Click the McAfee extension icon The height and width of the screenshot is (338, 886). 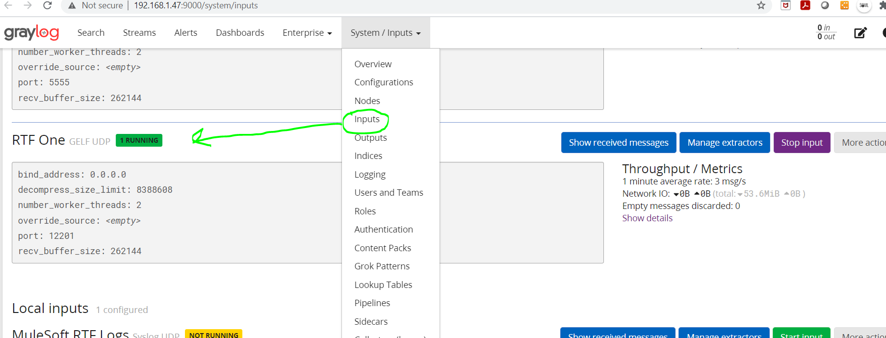(x=786, y=5)
